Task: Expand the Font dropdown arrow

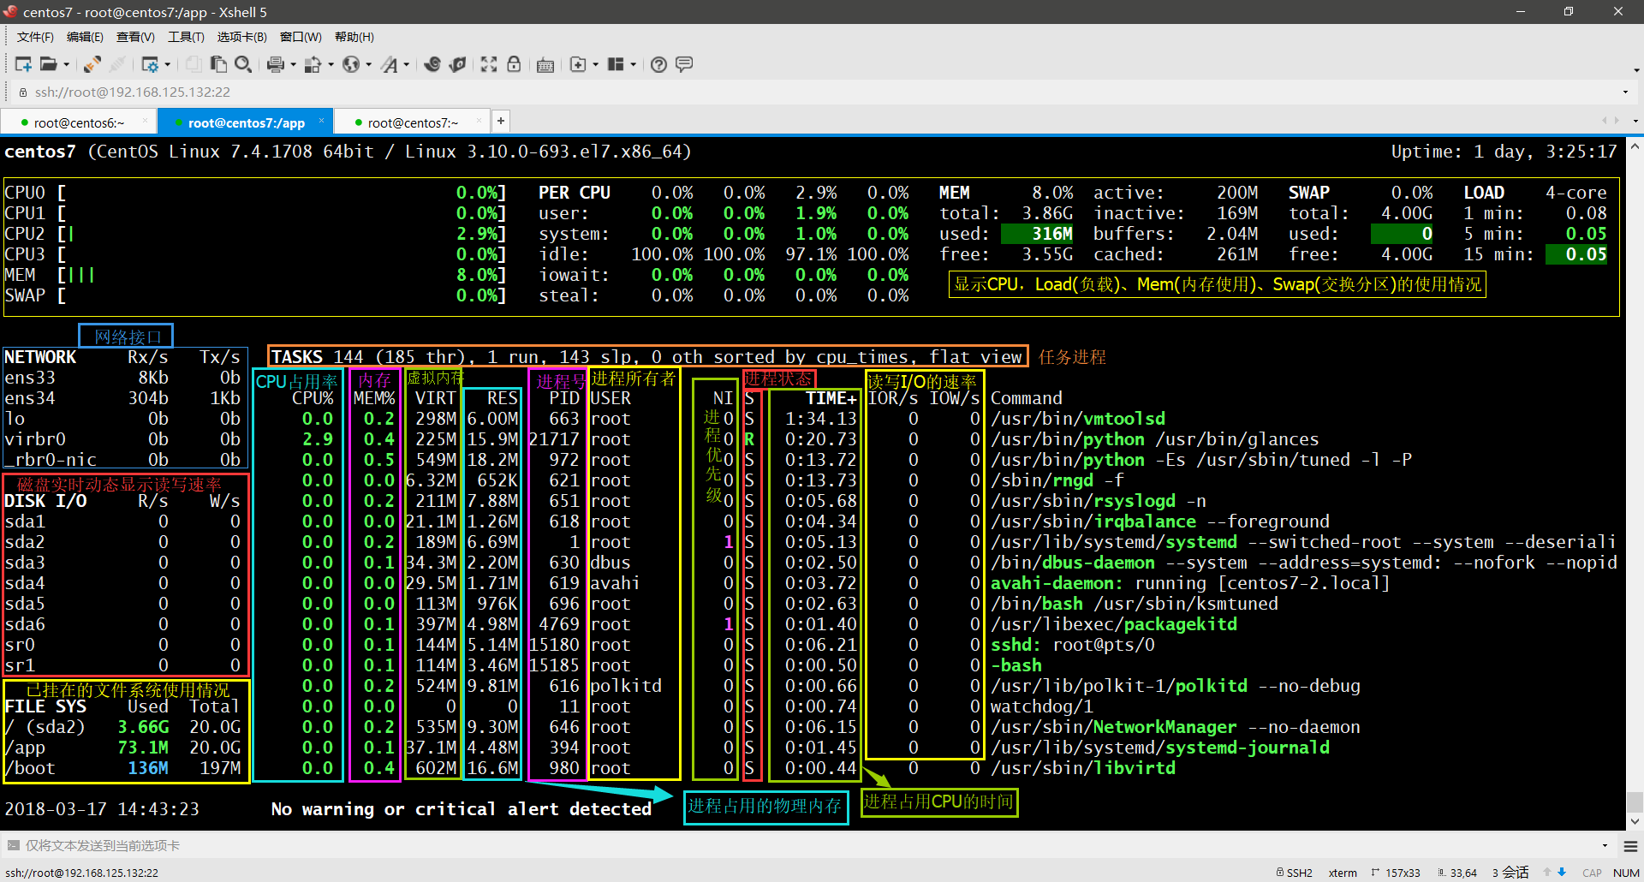Action: (406, 64)
